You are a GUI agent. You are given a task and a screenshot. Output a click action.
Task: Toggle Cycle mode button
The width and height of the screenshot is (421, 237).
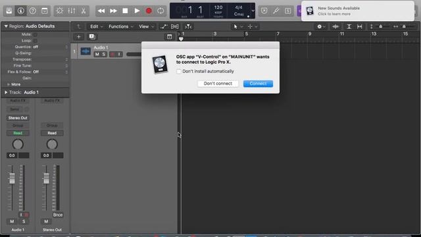[x=161, y=11]
